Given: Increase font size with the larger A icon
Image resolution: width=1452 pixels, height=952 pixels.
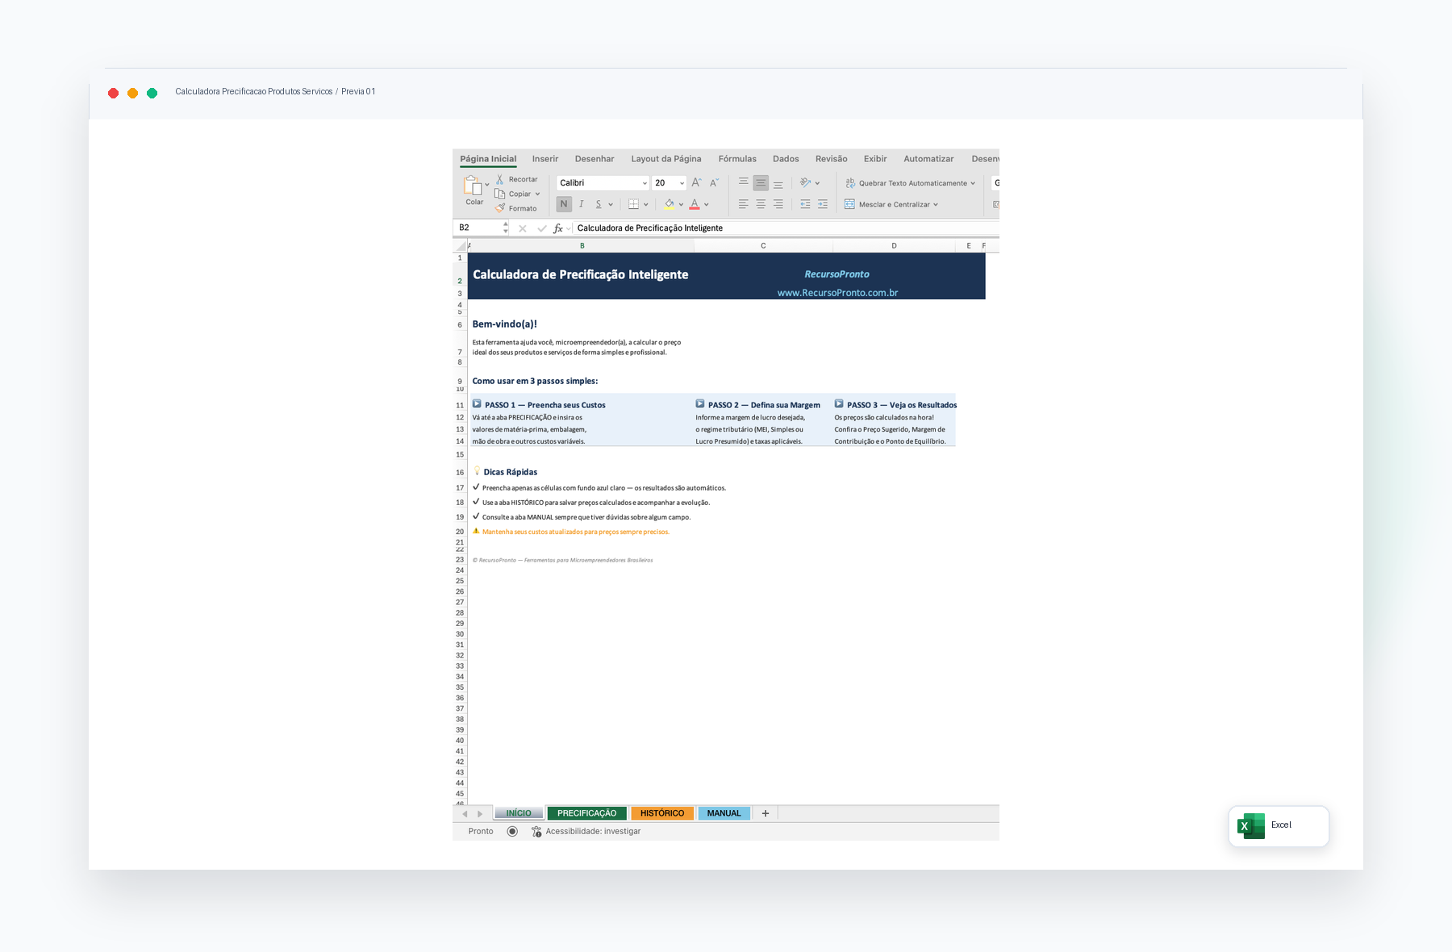Looking at the screenshot, I should pos(697,183).
